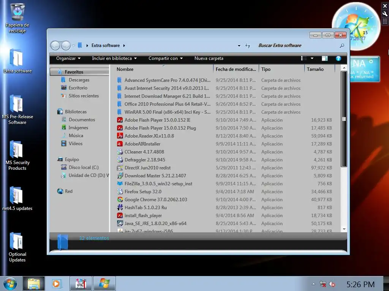Open the recent pages dropdown arrow

(73, 45)
